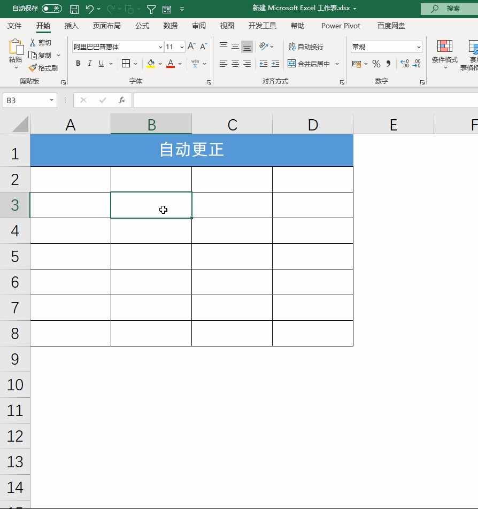Click the 粘贴 paste icon
The height and width of the screenshot is (509, 478).
coord(16,47)
